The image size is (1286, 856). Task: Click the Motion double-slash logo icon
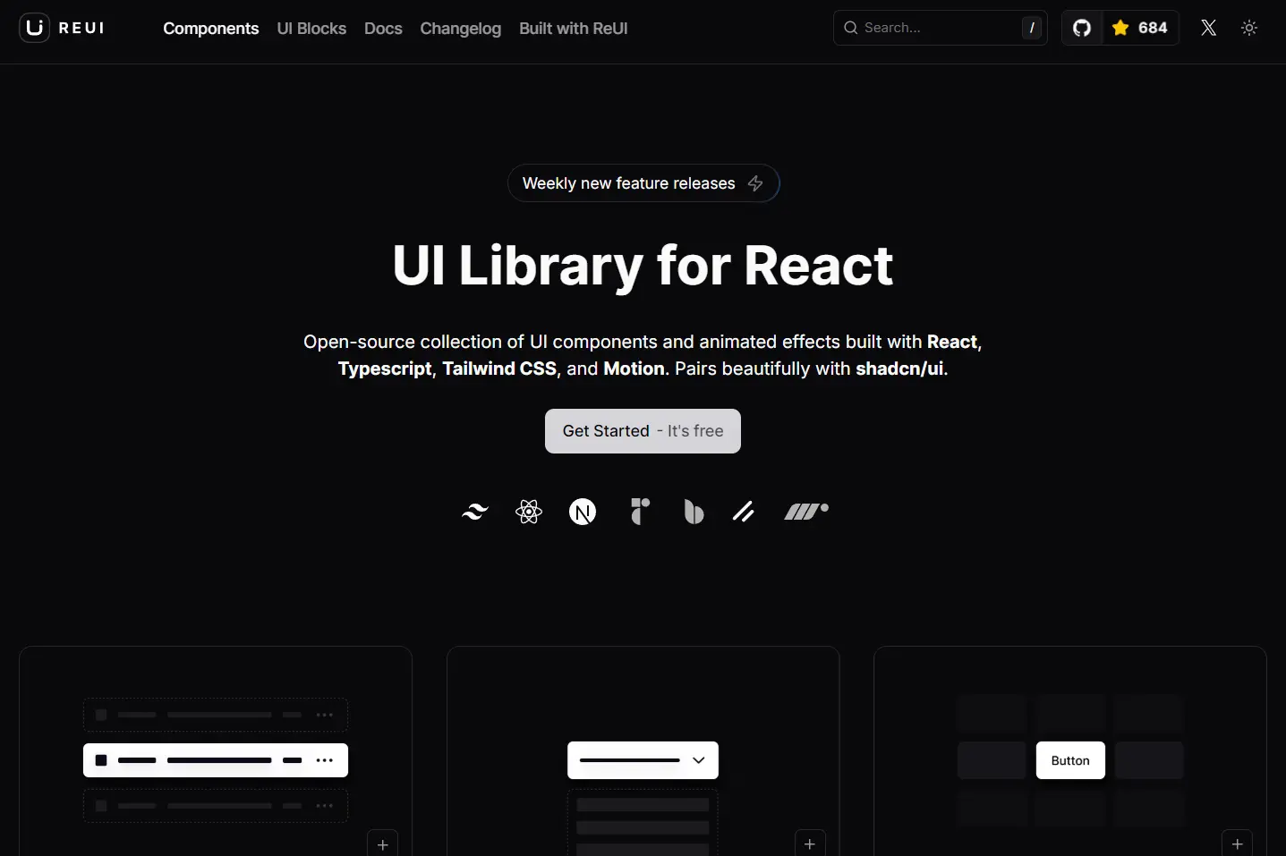tap(744, 512)
